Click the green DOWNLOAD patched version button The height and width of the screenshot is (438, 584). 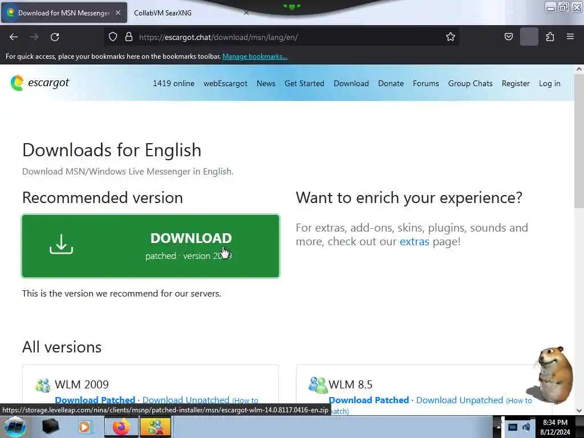[x=151, y=246]
